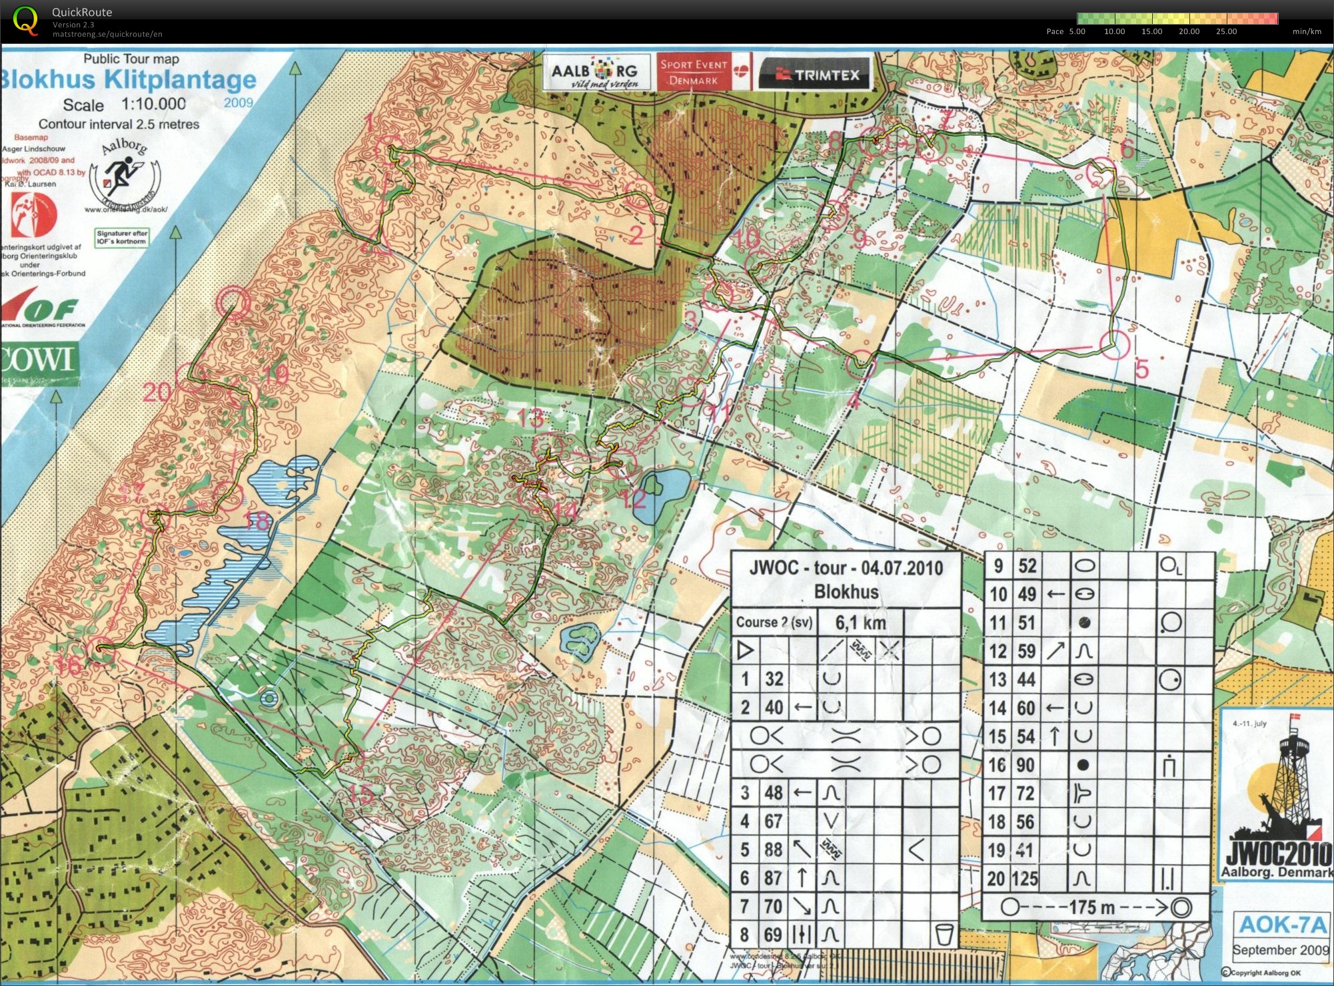Click the '6,1 km' course length cell

(x=860, y=622)
